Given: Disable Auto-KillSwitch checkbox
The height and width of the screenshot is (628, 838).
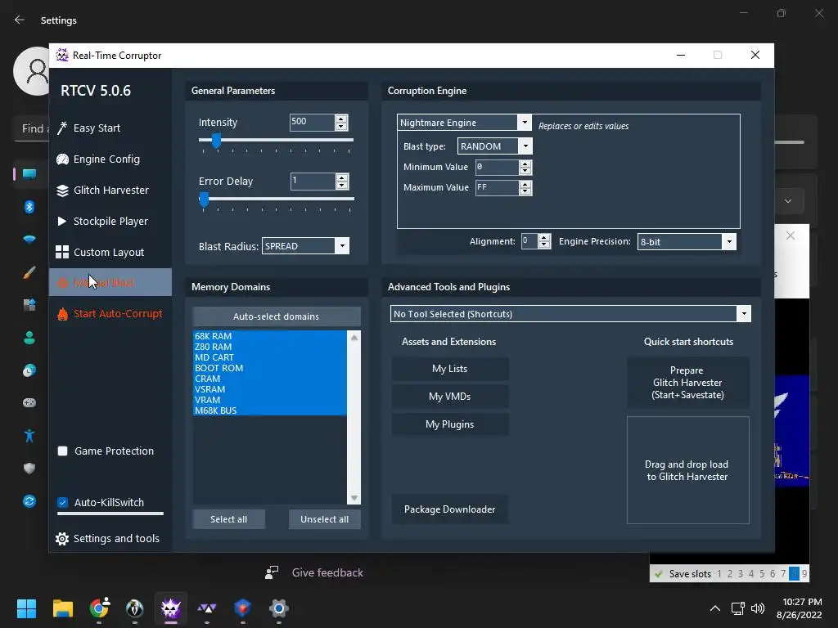Looking at the screenshot, I should [62, 503].
